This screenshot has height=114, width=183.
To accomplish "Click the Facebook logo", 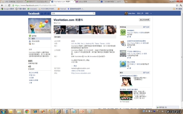I will tap(34, 13).
